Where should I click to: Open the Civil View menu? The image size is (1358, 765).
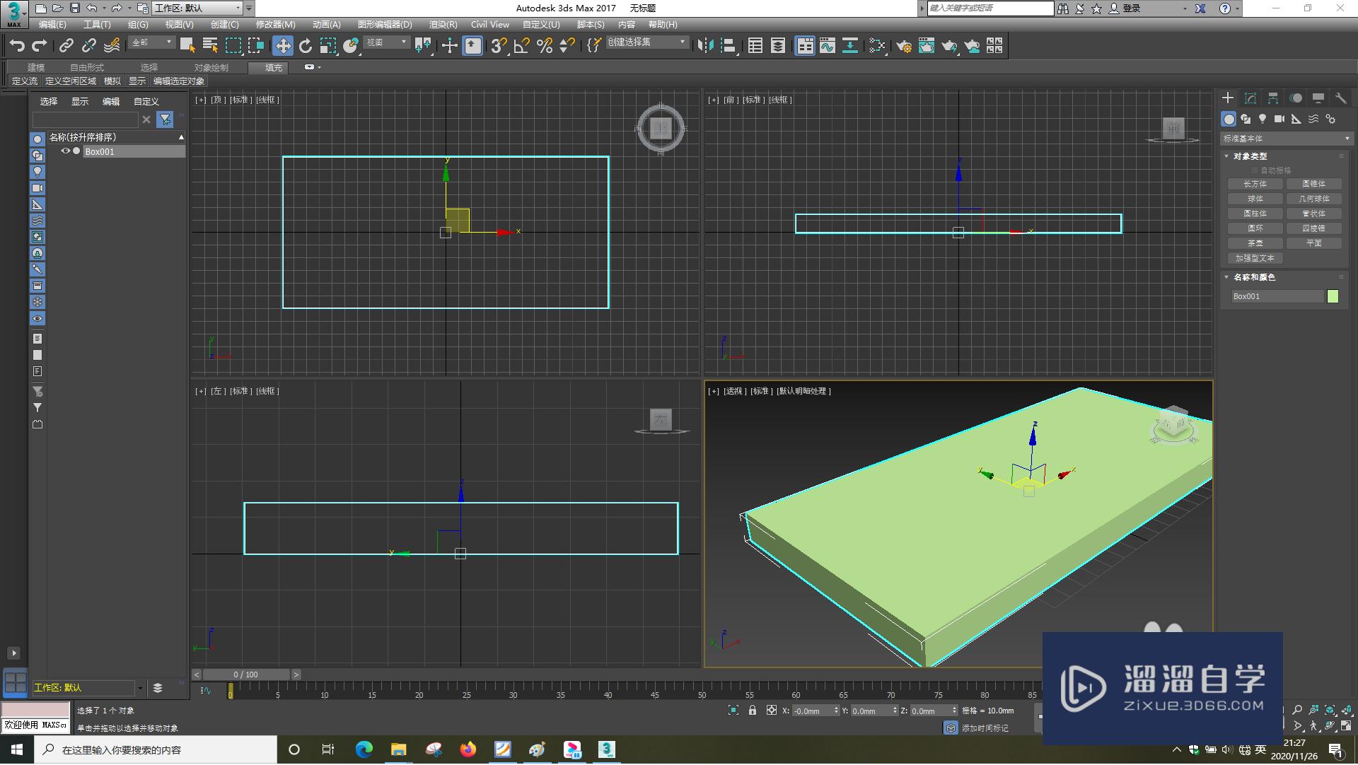click(490, 25)
